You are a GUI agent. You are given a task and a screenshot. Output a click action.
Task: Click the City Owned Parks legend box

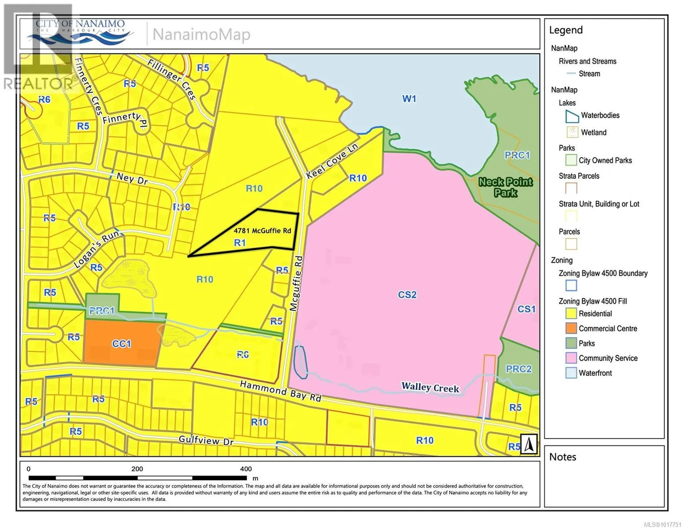tap(571, 161)
